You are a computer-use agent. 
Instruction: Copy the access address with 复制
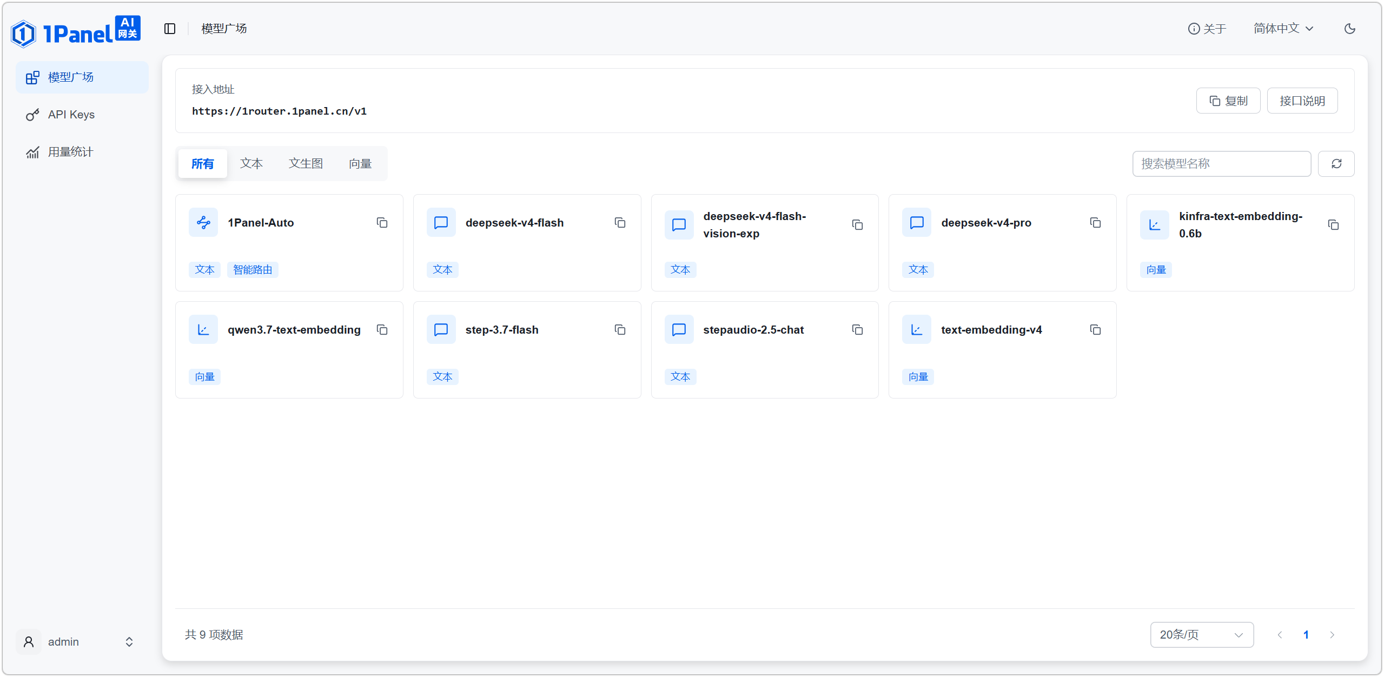point(1228,101)
